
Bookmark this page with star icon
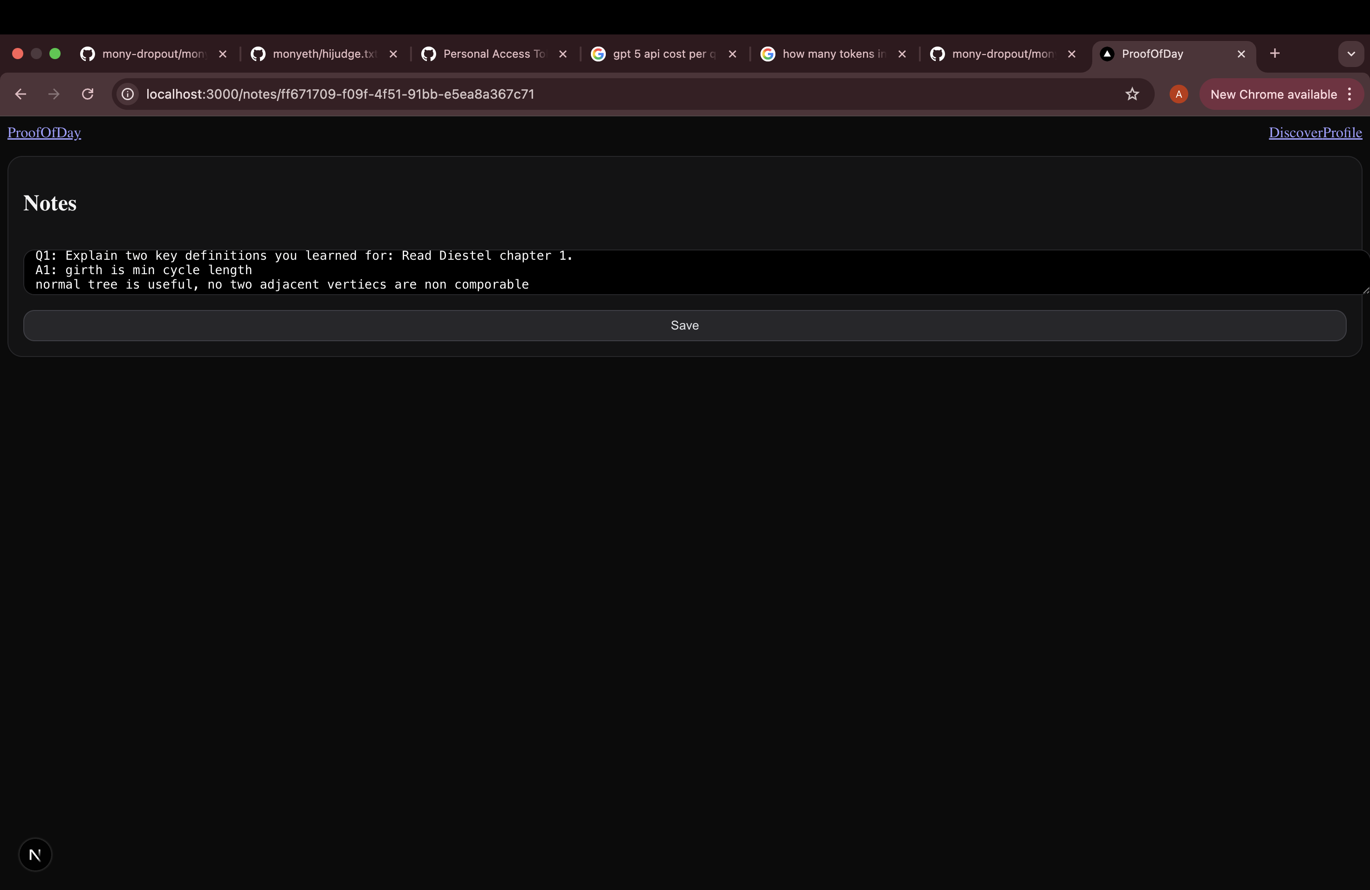[x=1132, y=94]
